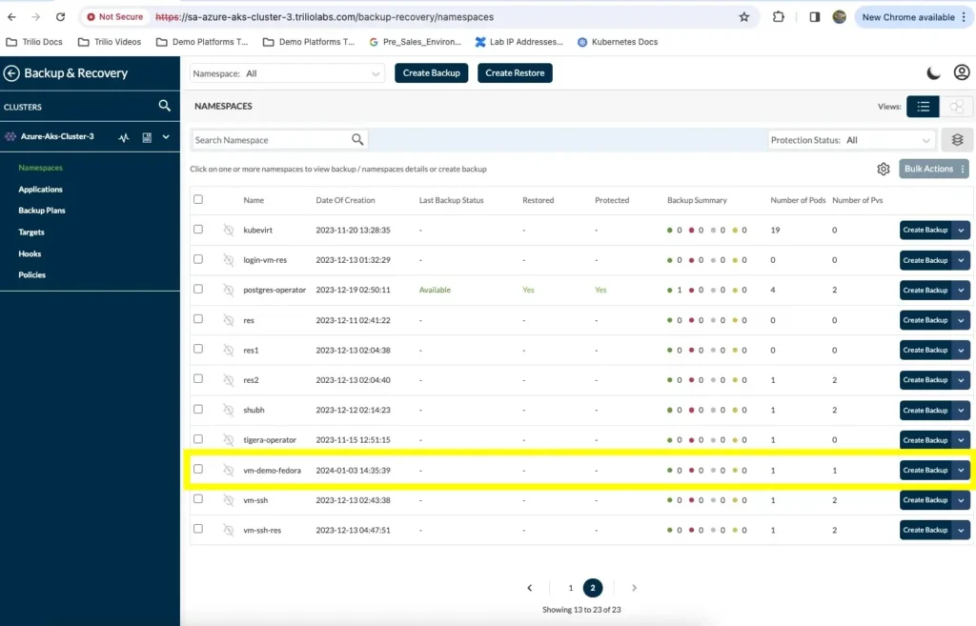Viewport: 976px width, 626px height.
Task: Check the res1 row checkbox
Action: pos(198,349)
